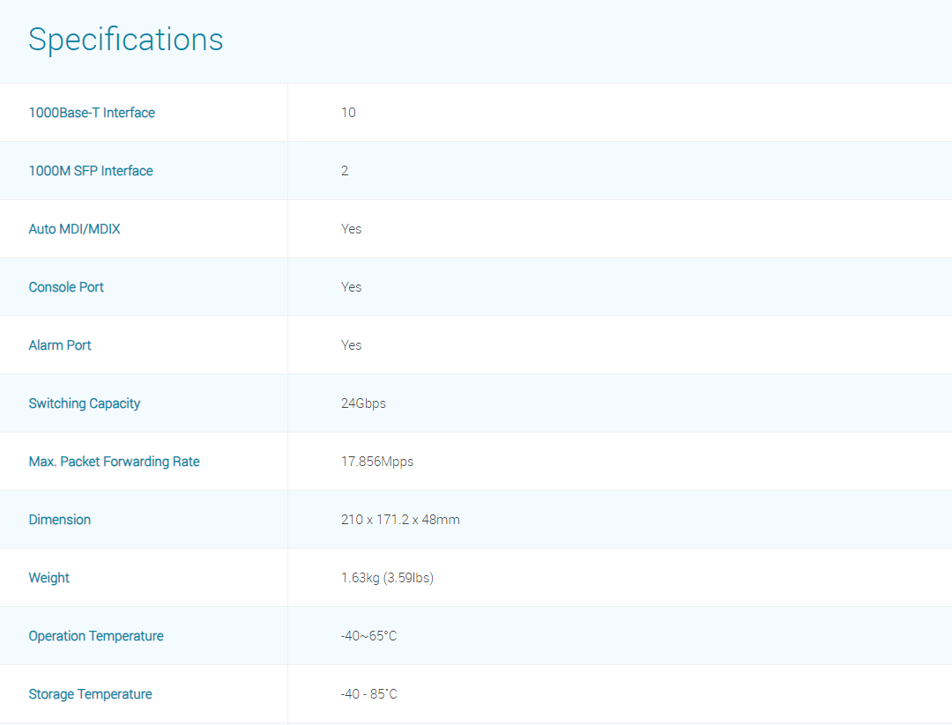Image resolution: width=952 pixels, height=725 pixels.
Task: Click the Operation Temperature label
Action: (x=96, y=636)
